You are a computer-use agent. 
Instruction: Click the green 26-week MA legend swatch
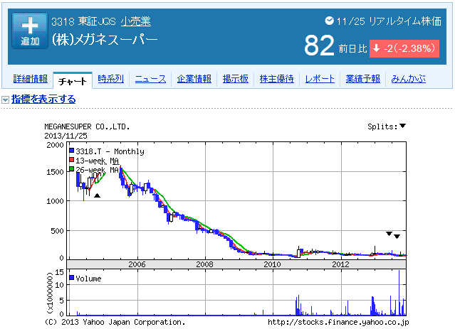coord(72,169)
